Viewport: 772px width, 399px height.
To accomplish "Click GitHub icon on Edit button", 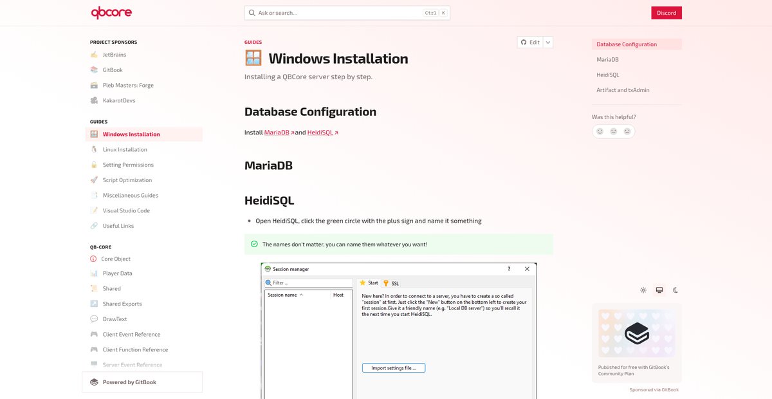I will (x=524, y=42).
